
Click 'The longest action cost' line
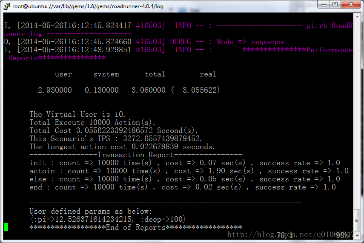(122, 147)
